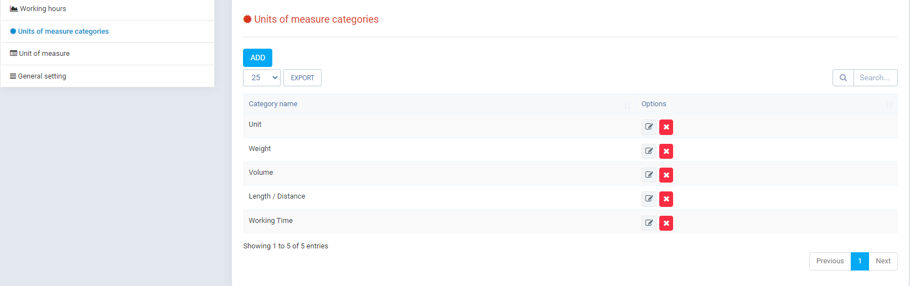Delete the Weight category
This screenshot has height=286, width=910.
point(666,151)
